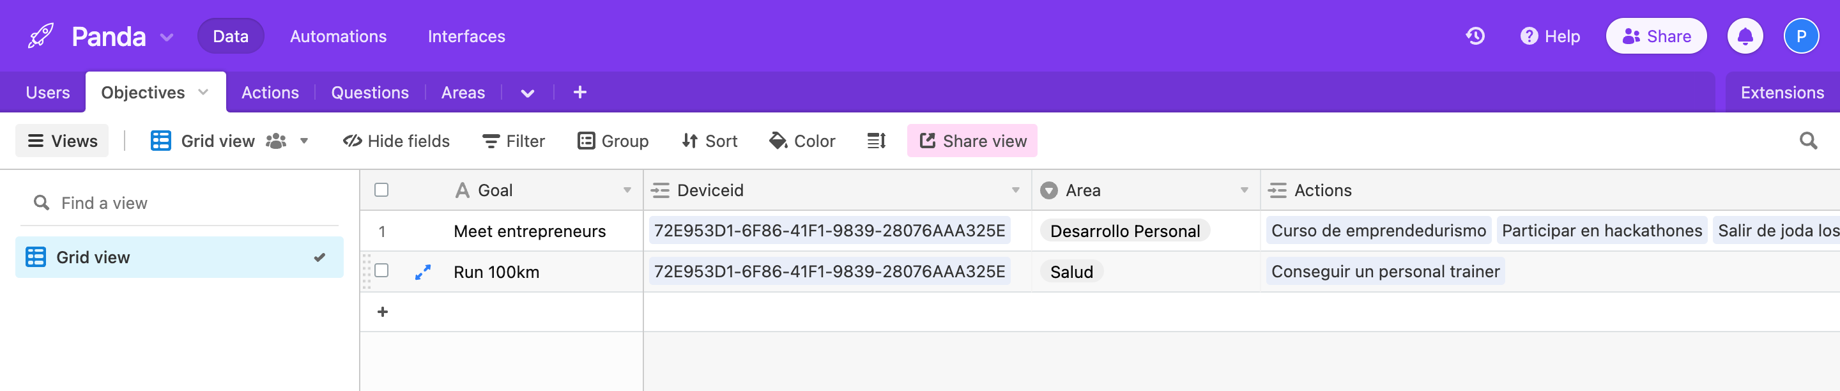The width and height of the screenshot is (1840, 391).
Task: Open the Hide fields menu
Action: 395,141
